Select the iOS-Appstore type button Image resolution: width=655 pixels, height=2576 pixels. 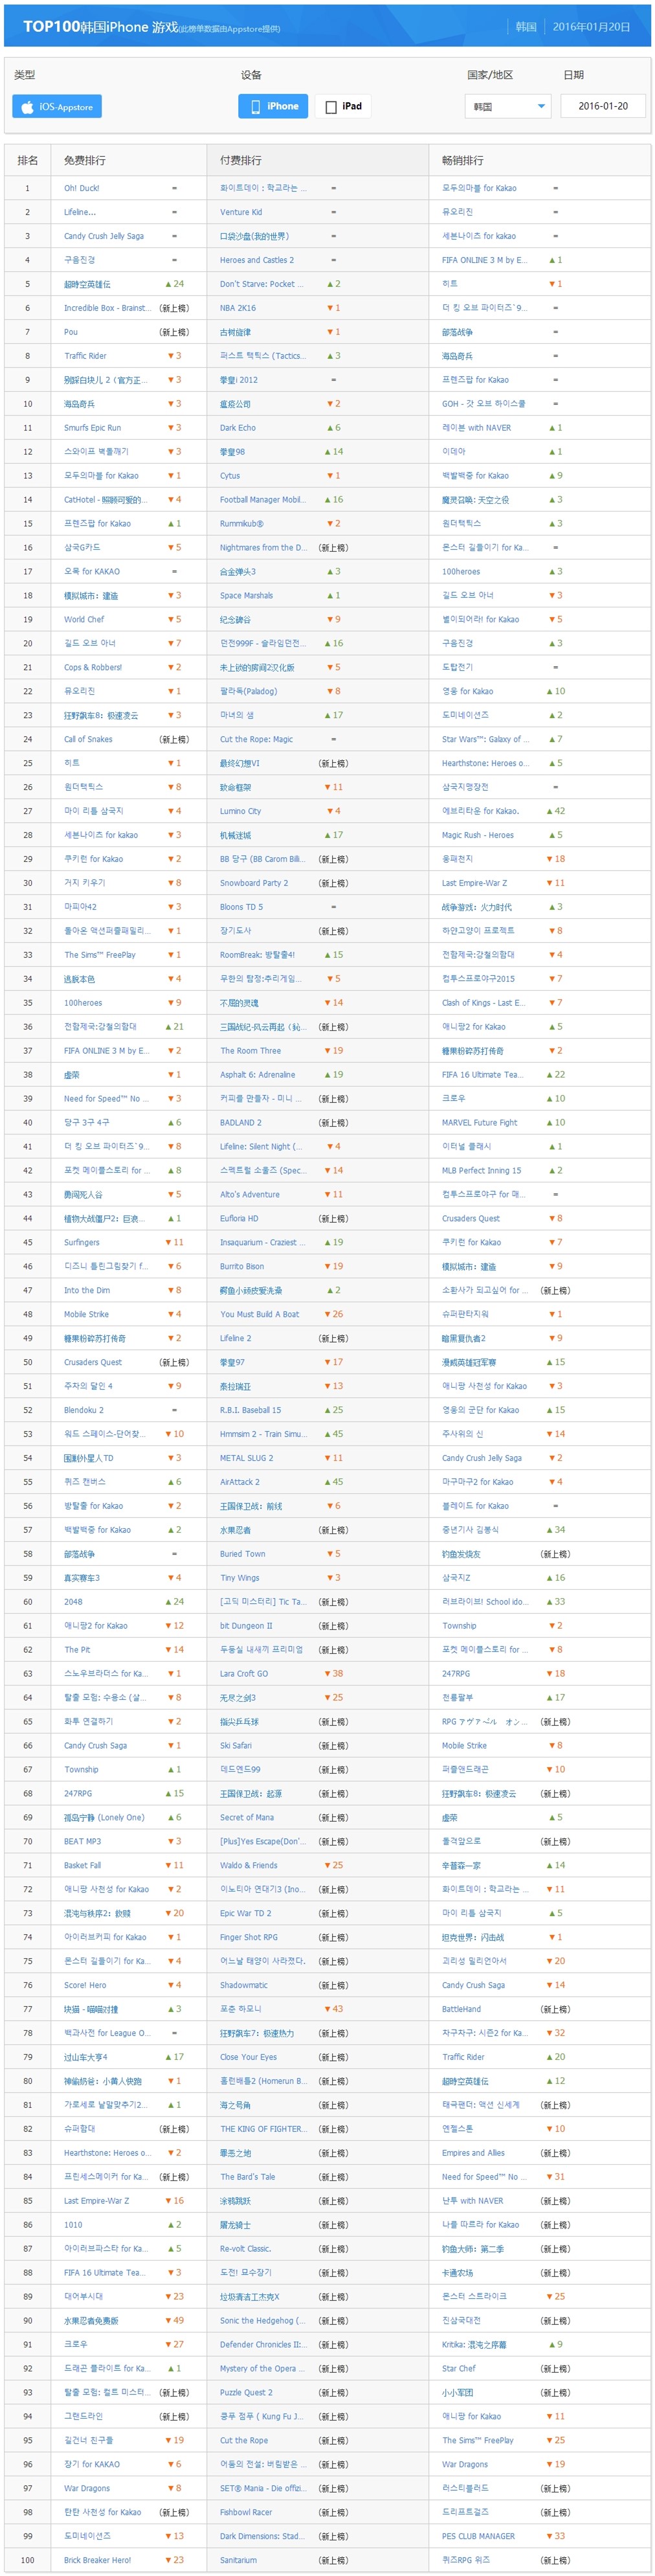click(x=57, y=106)
